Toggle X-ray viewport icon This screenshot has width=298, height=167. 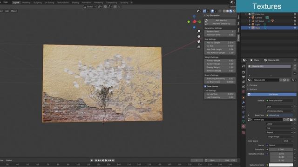coord(220,11)
